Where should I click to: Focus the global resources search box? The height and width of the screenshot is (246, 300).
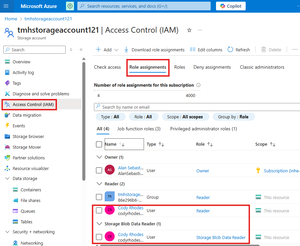point(144,6)
